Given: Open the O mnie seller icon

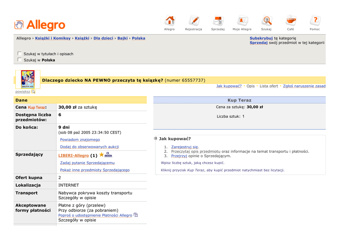Looking at the screenshot, I should [x=108, y=154].
